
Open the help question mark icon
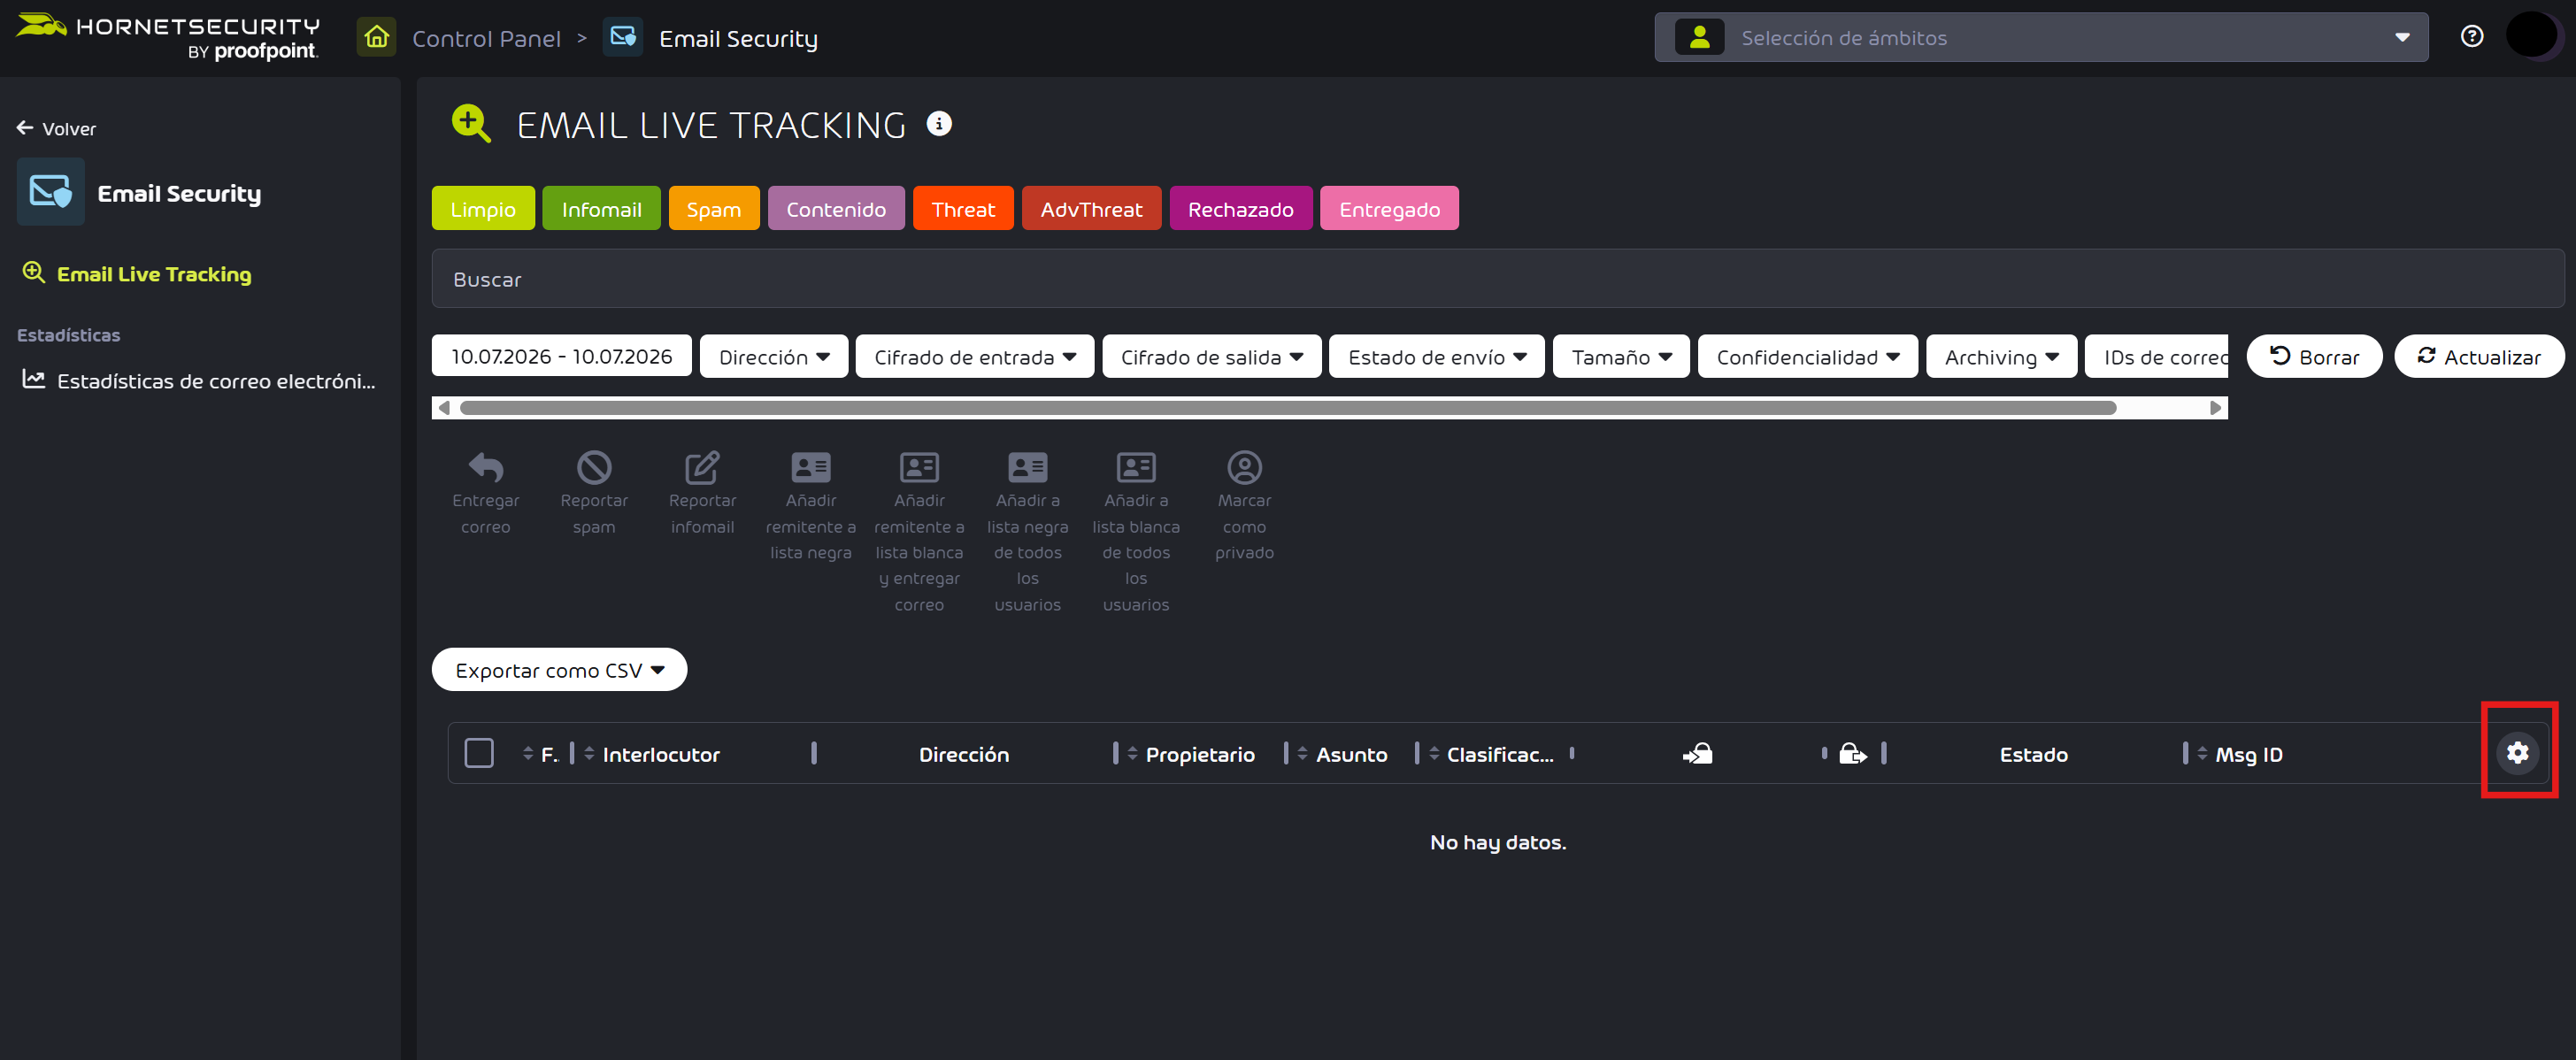point(2471,37)
